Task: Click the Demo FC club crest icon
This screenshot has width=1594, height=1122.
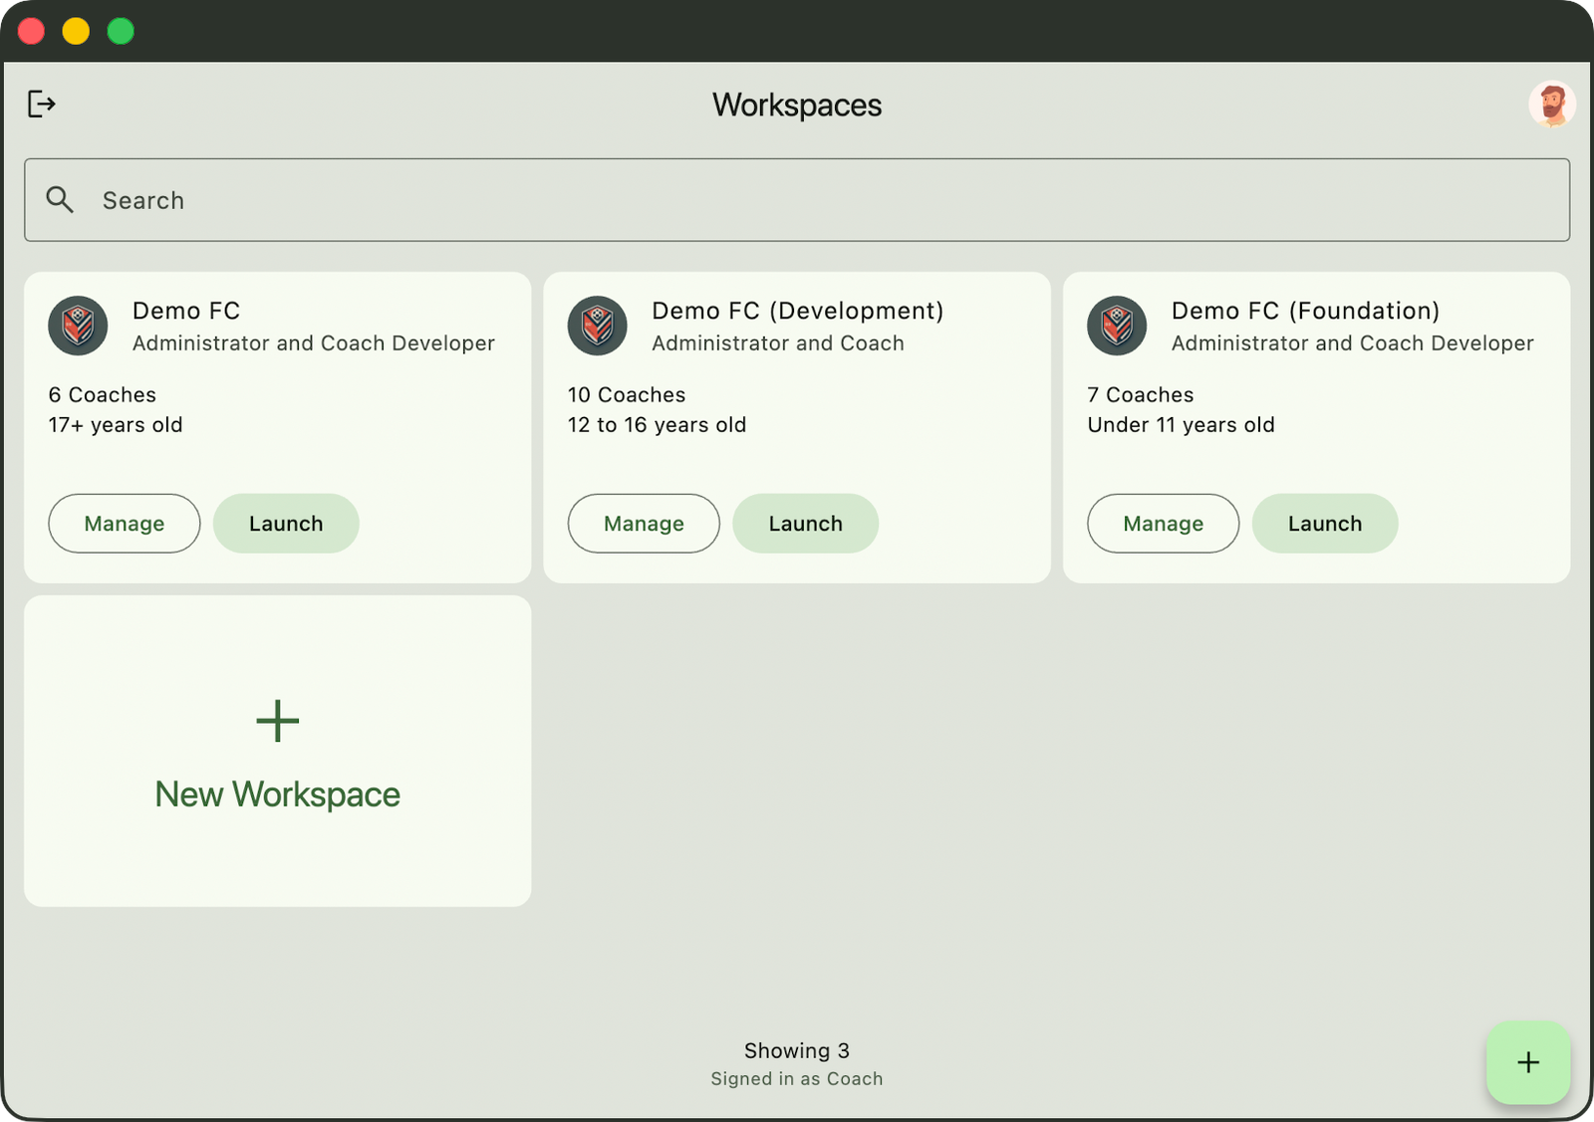Action: point(78,326)
